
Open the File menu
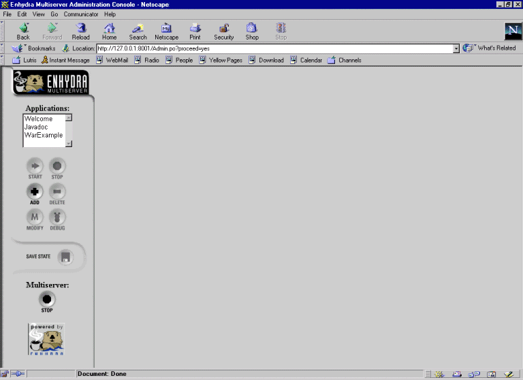(x=7, y=14)
